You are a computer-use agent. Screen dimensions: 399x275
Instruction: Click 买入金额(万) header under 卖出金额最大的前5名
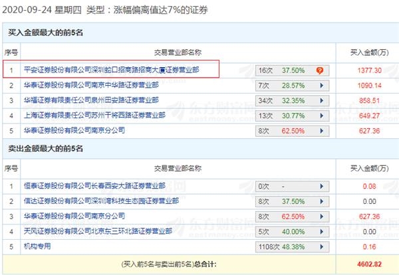pyautogui.click(x=369, y=168)
